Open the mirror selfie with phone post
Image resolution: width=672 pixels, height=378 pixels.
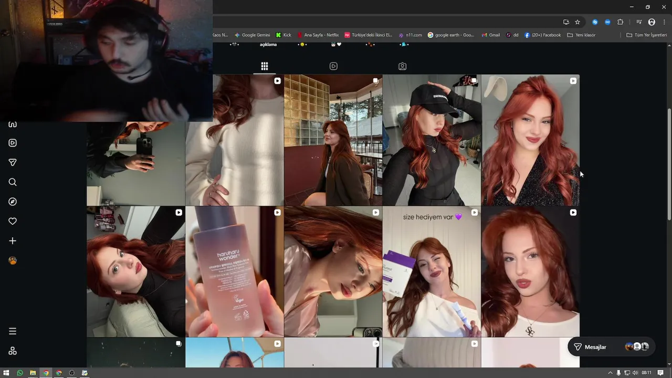tap(136, 163)
